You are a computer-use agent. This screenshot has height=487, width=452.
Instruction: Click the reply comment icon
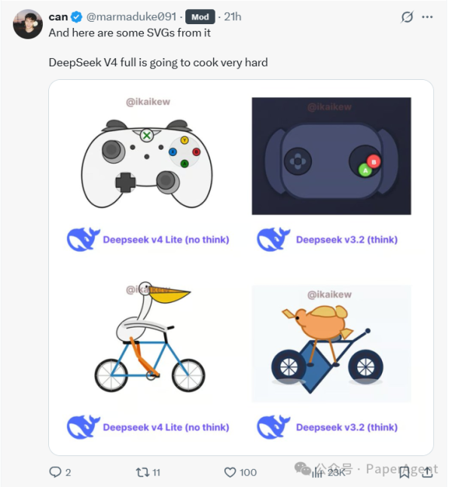(x=55, y=472)
